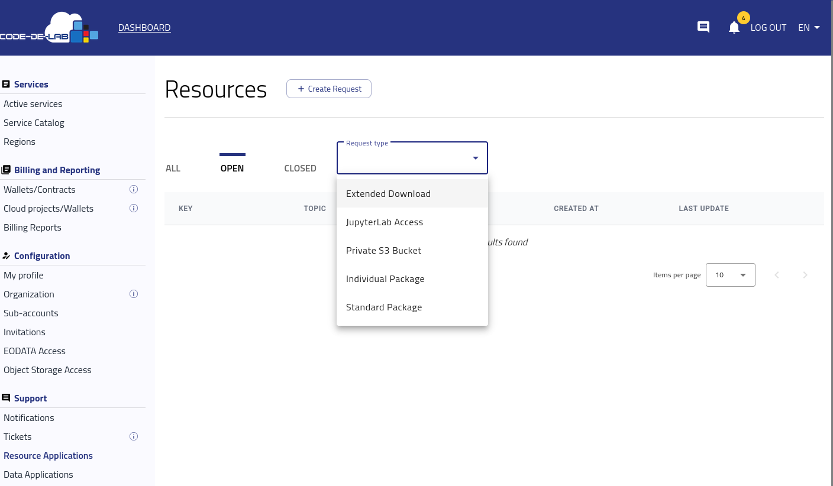Open Sub-accounts page
The image size is (833, 486).
tap(31, 313)
